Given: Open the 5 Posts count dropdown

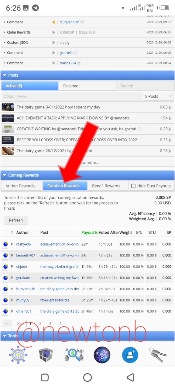Looking at the screenshot, I should point(158,96).
